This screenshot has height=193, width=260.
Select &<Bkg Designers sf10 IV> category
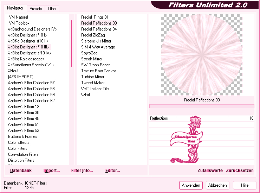tap(30, 53)
